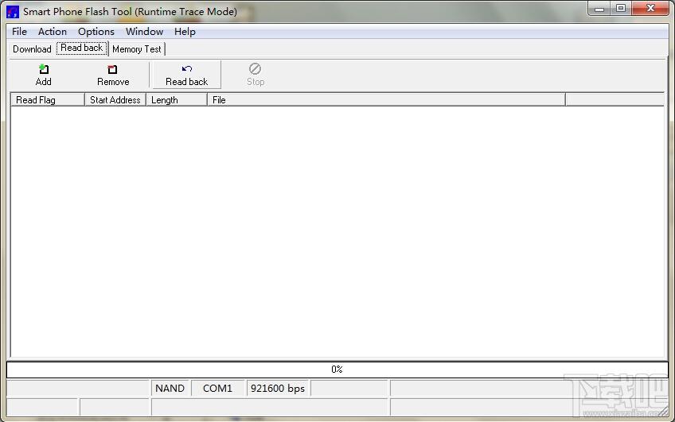The image size is (675, 422).
Task: Close the Smart Phone Flash Tool window
Action: tap(650, 8)
